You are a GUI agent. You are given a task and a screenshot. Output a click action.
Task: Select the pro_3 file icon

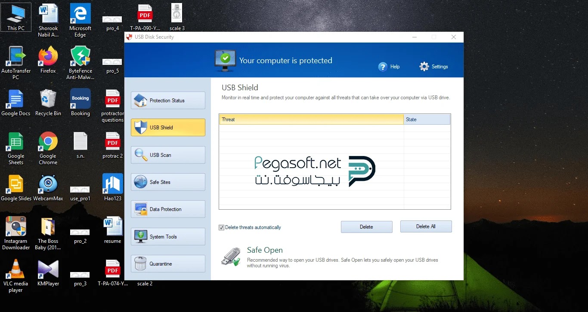tap(80, 278)
